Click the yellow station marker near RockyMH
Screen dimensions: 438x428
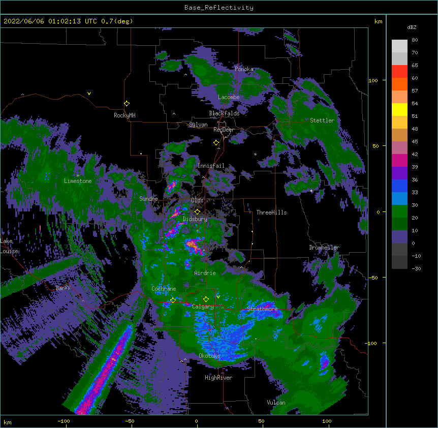pos(127,104)
